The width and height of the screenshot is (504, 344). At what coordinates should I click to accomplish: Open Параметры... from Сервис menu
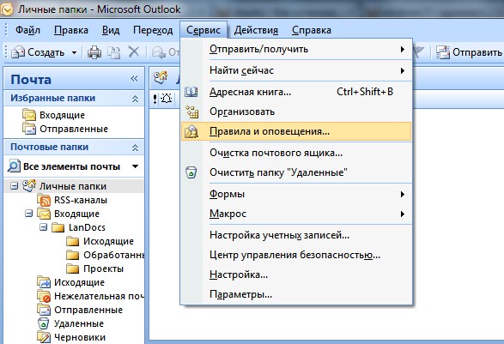click(296, 294)
